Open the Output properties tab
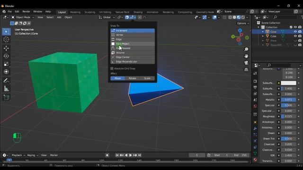The width and height of the screenshot is (303, 170). [x=255, y=87]
